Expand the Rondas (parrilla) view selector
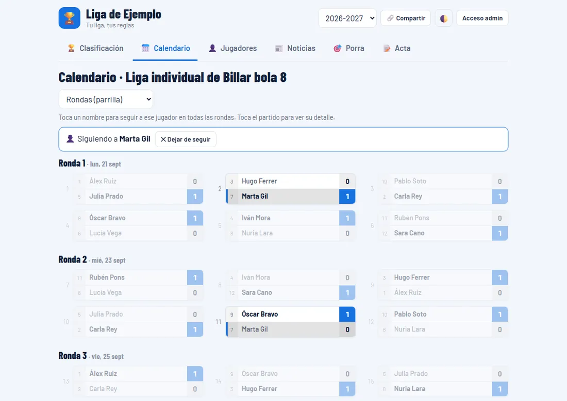Viewport: 567px width, 401px height. (x=106, y=99)
